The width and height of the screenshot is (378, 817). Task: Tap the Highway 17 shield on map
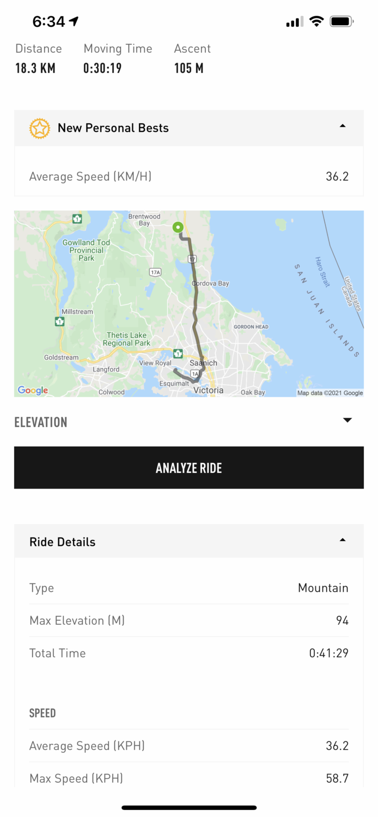point(192,259)
